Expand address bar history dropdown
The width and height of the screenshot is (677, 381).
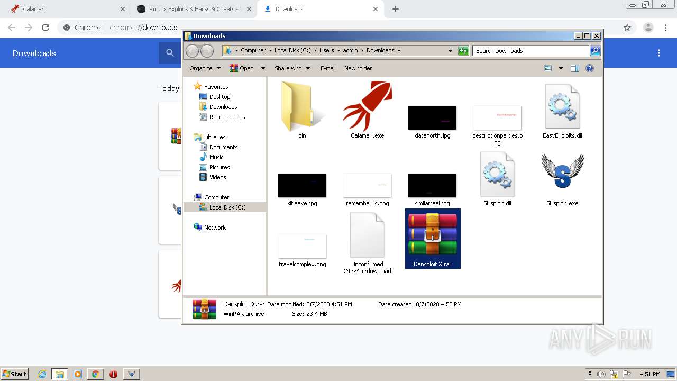450,51
